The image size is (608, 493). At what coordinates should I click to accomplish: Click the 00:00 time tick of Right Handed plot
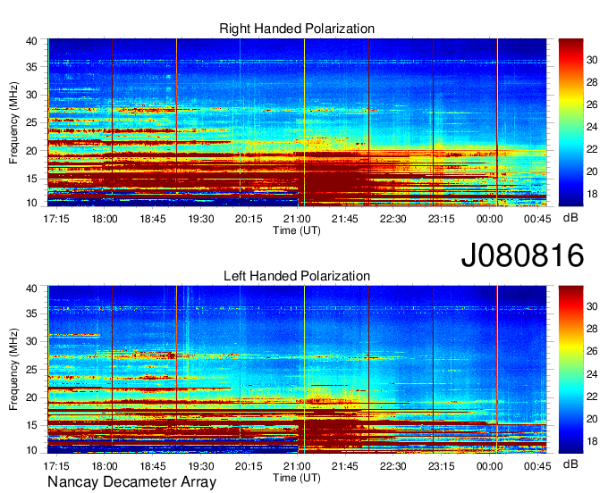pyautogui.click(x=489, y=219)
